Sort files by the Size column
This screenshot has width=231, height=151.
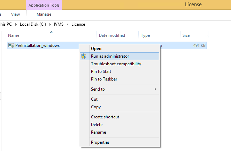(194, 35)
